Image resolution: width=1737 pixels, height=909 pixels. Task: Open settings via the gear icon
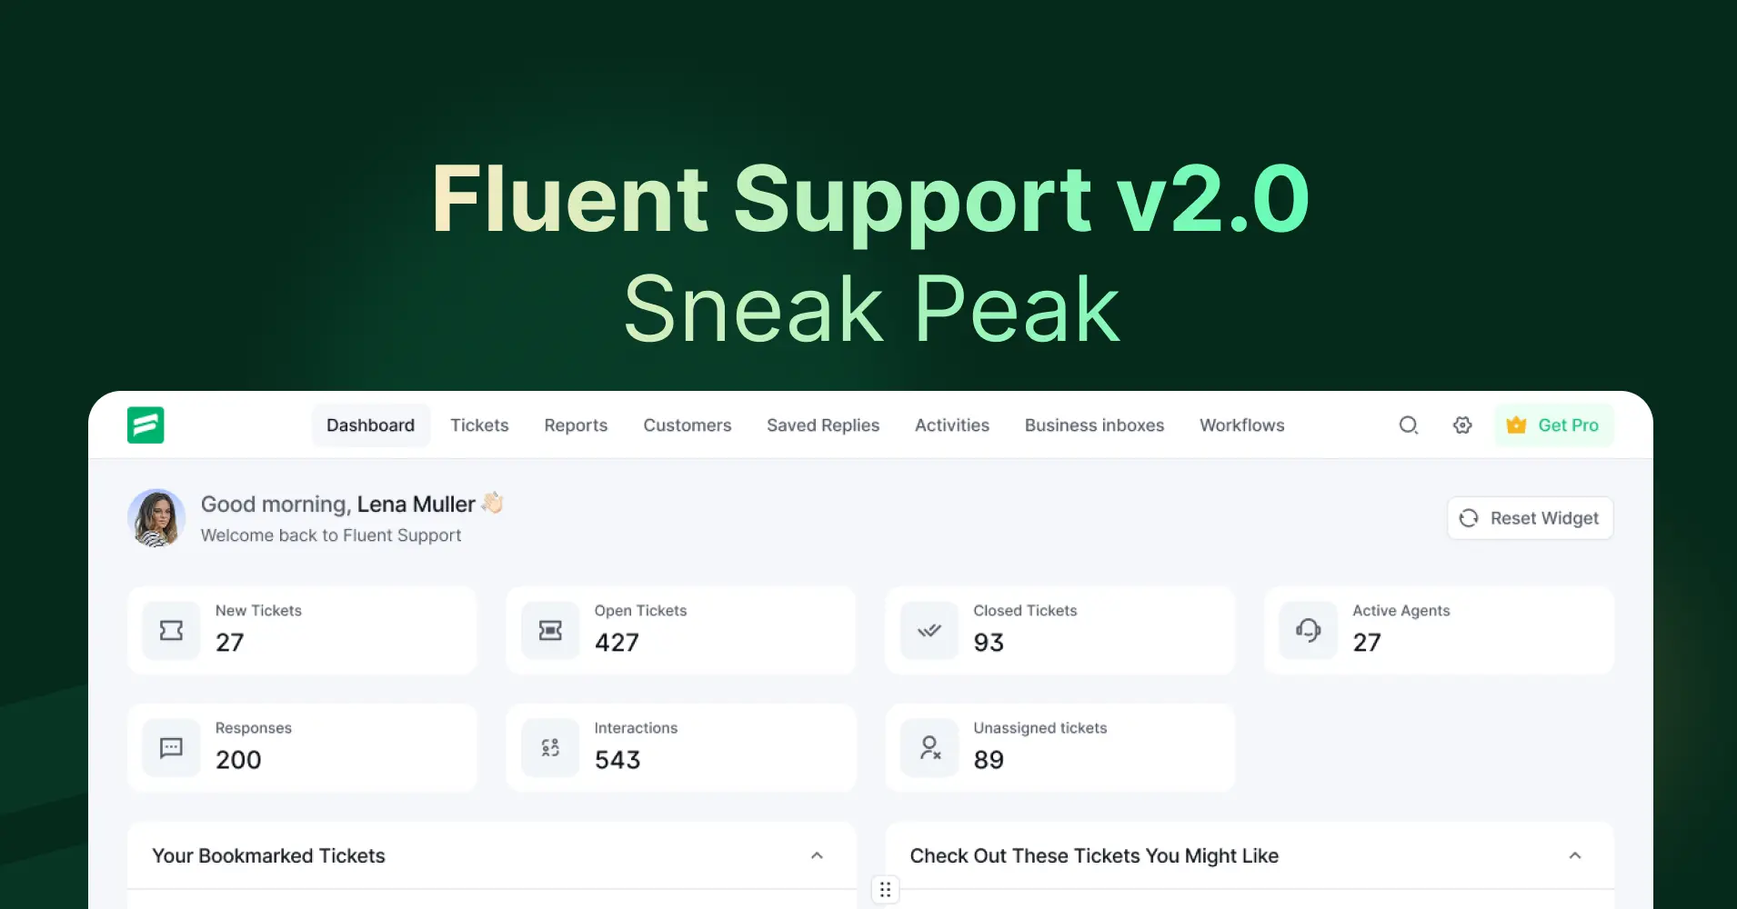pyautogui.click(x=1462, y=425)
